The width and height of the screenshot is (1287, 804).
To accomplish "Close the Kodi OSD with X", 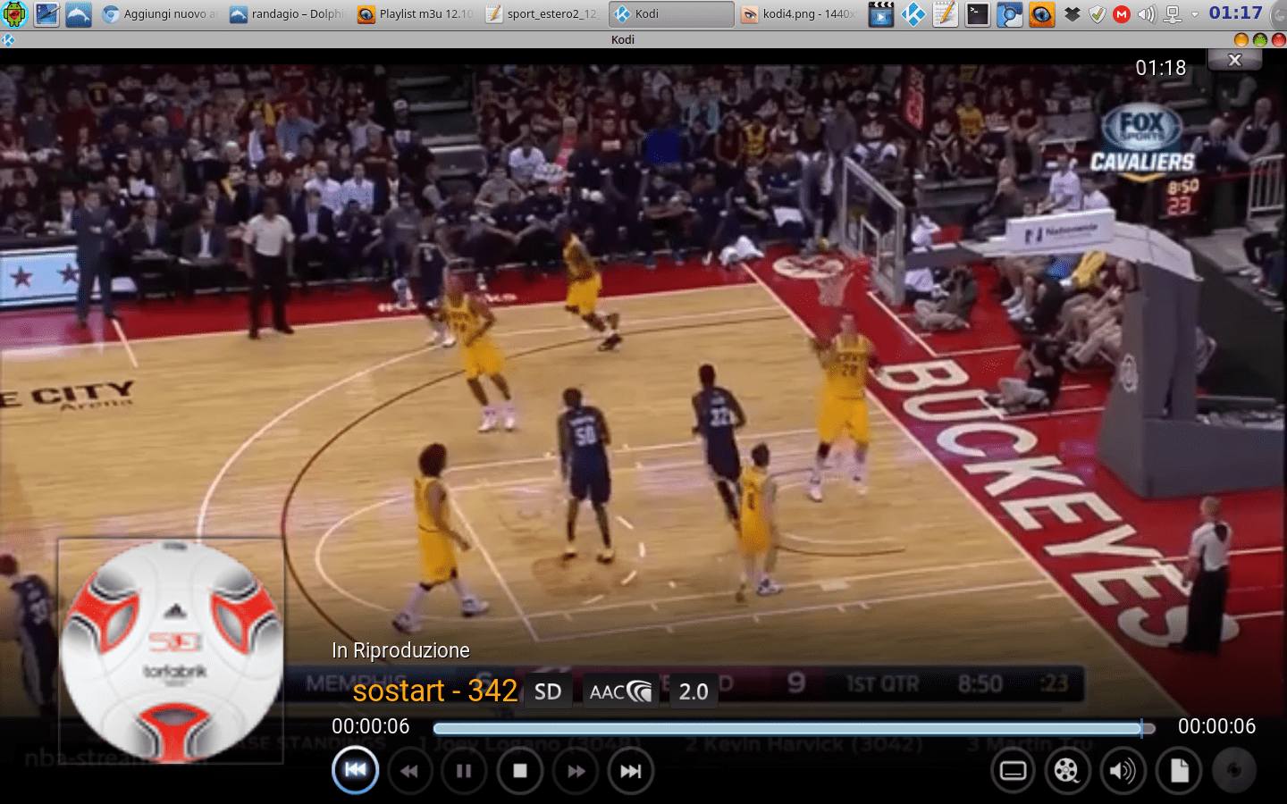I will tap(1234, 59).
